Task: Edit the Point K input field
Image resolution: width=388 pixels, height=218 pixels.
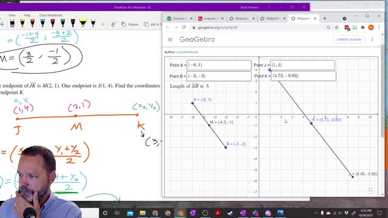Action: pos(304,76)
